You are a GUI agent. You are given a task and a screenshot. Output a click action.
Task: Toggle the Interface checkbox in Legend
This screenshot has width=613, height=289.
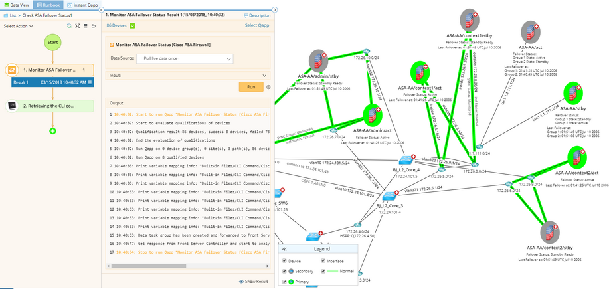(x=323, y=261)
